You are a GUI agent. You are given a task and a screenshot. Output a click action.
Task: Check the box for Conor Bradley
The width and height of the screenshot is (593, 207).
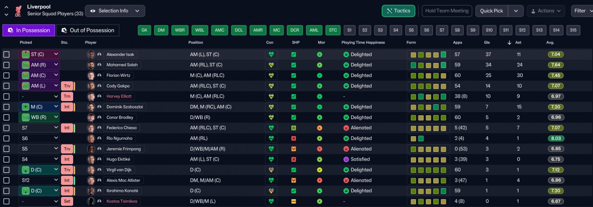point(6,117)
